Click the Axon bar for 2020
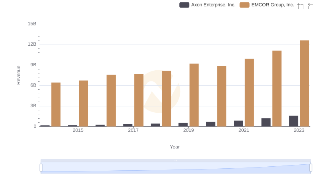The width and height of the screenshot is (318, 183). point(211,124)
